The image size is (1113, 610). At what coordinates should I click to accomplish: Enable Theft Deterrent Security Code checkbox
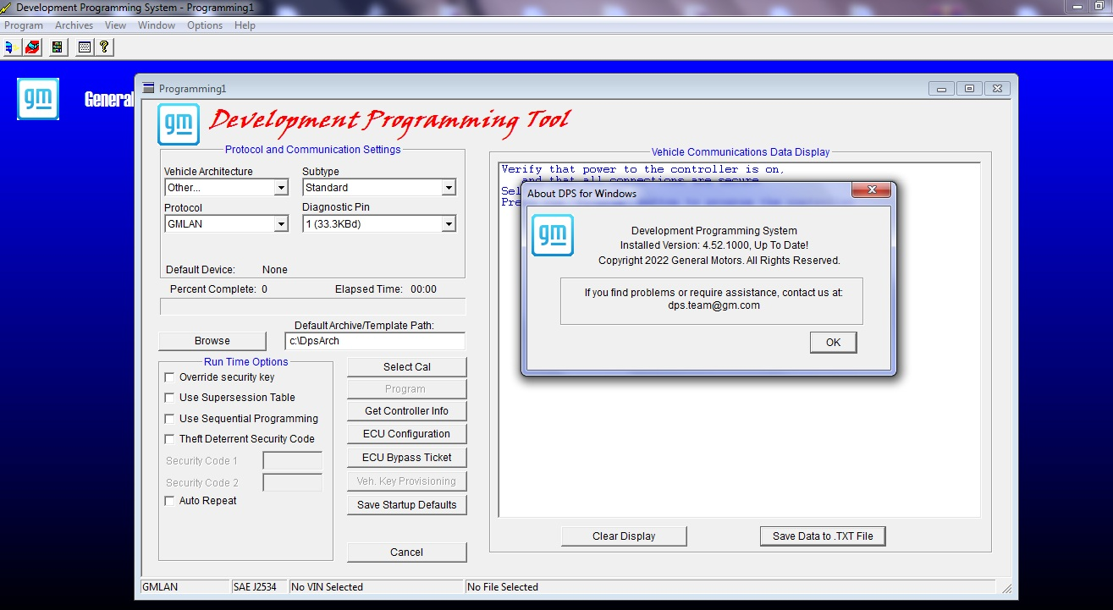pos(170,439)
